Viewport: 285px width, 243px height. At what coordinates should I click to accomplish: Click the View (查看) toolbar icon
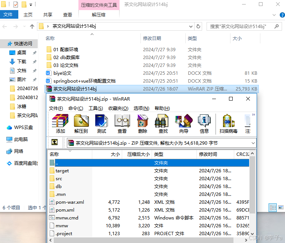pyautogui.click(x=122, y=124)
